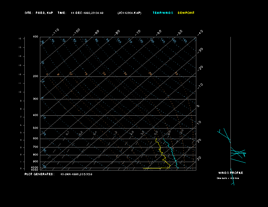Click the yellow DEWPOINT legend label
Image resolution: width=268 pixels, height=207 pixels.
point(186,13)
